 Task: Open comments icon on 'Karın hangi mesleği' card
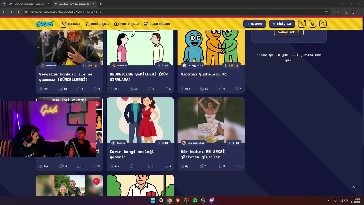pos(150,166)
